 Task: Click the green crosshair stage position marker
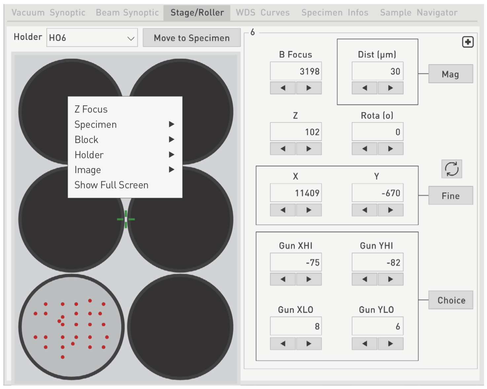126,219
